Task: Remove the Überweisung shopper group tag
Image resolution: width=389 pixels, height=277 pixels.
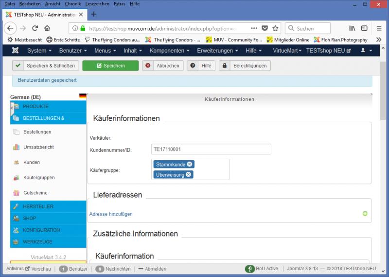Action: coord(188,174)
